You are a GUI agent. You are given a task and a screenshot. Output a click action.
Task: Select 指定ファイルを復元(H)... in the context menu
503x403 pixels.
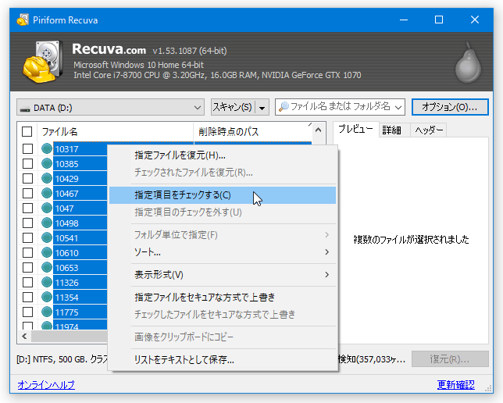(223, 155)
